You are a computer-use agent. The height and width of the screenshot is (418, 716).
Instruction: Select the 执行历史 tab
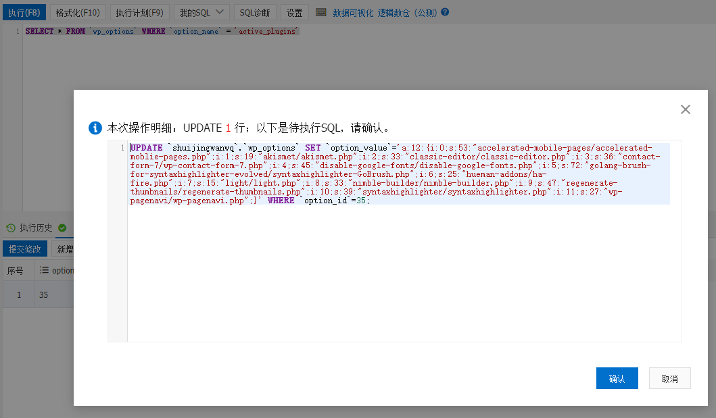36,228
